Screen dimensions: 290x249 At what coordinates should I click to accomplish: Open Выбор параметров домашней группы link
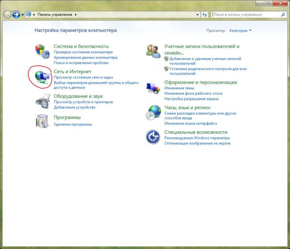(96, 85)
